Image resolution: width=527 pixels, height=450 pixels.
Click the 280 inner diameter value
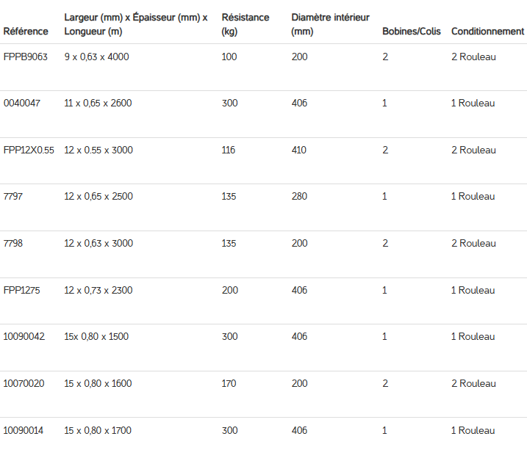tap(299, 197)
